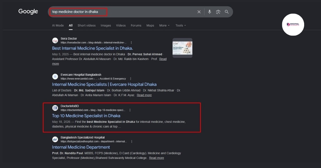Viewport: 321px width, 168px height.
Task: Open the Sera Doctor result thumbnail image
Action: click(182, 48)
